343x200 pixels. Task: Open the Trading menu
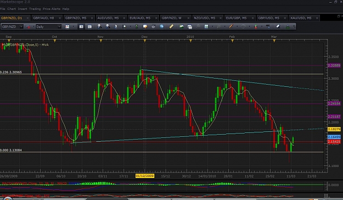[x=35, y=9]
